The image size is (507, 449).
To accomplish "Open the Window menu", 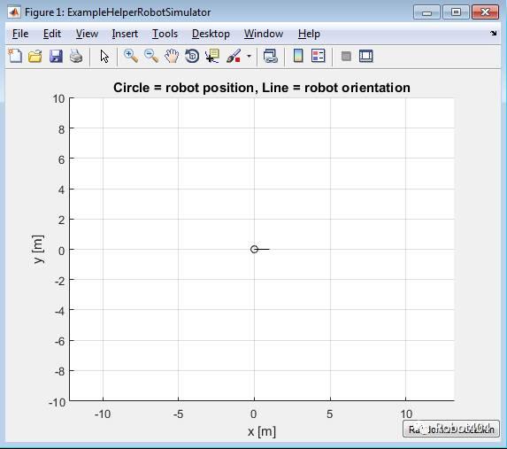I will pos(264,34).
